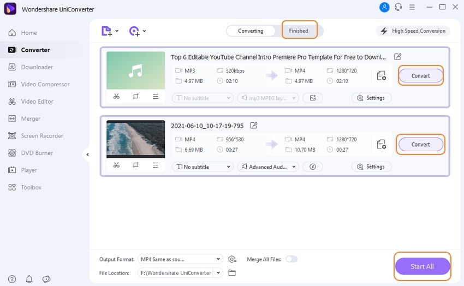This screenshot has width=464, height=286.
Task: Open user account profile icon
Action: [x=384, y=7]
